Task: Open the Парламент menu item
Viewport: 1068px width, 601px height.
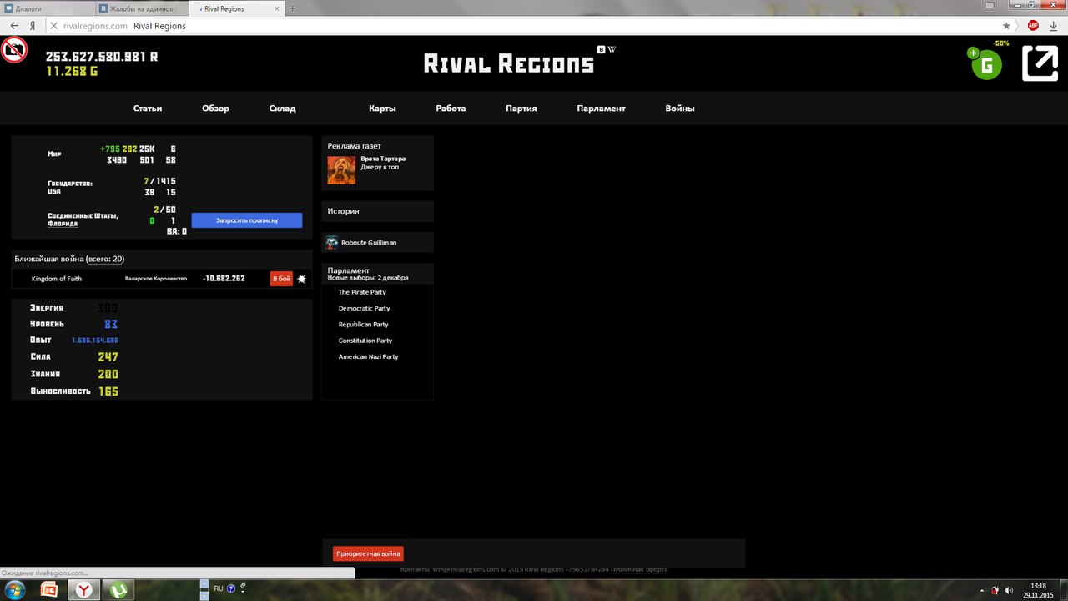Action: (601, 109)
